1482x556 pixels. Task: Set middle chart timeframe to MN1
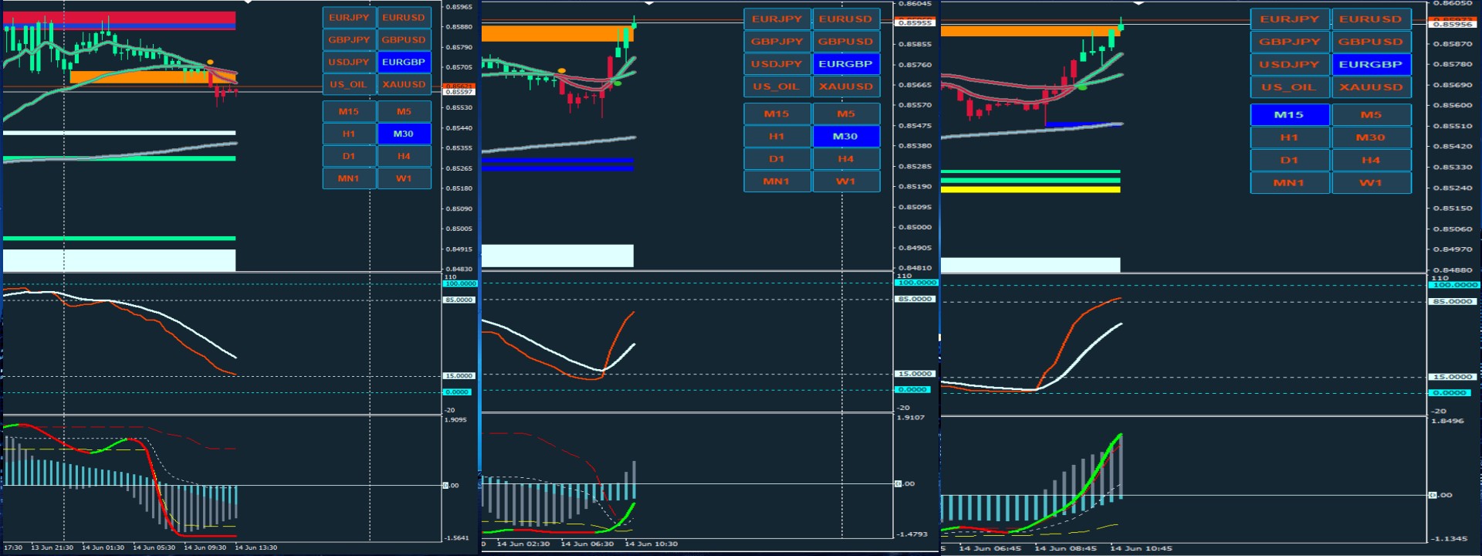[x=777, y=181]
